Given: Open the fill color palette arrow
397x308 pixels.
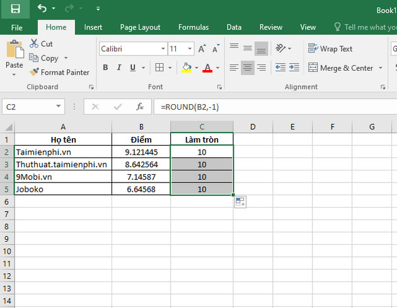Looking at the screenshot, I should click(197, 68).
